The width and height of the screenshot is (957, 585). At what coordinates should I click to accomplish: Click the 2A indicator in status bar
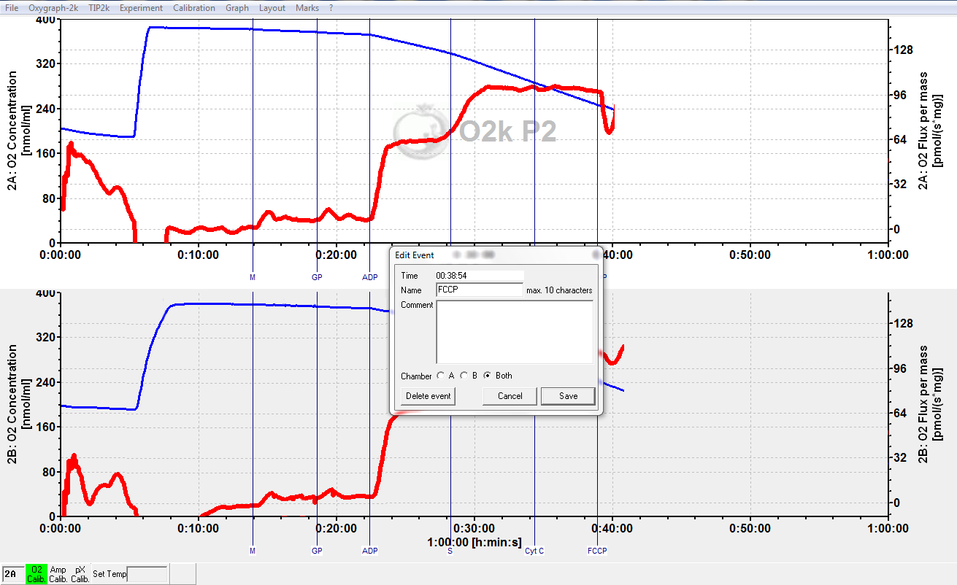[12, 574]
